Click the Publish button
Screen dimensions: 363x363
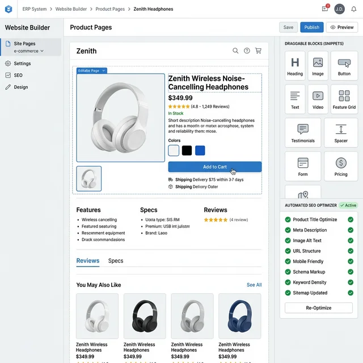click(311, 27)
